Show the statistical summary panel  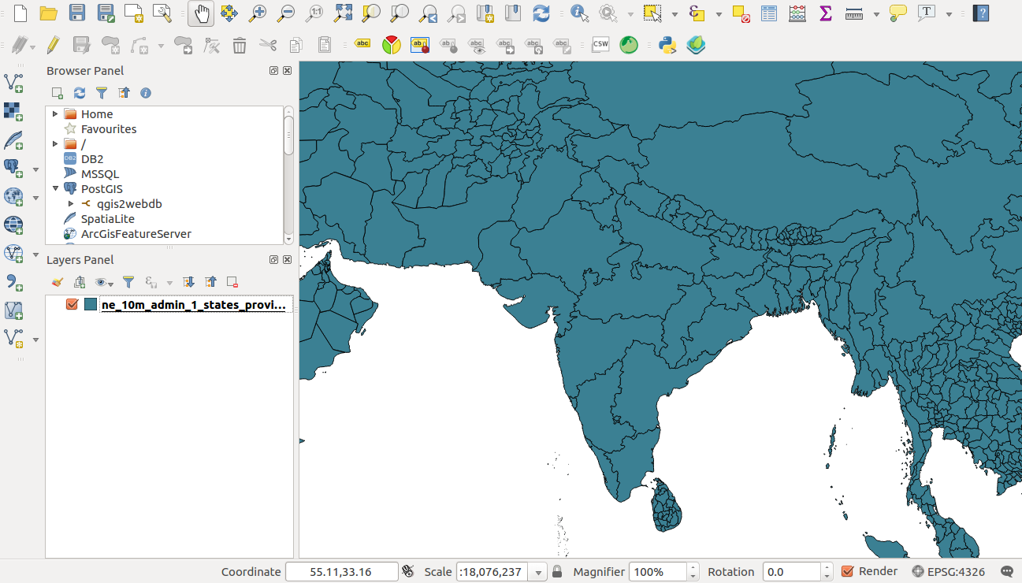click(825, 13)
